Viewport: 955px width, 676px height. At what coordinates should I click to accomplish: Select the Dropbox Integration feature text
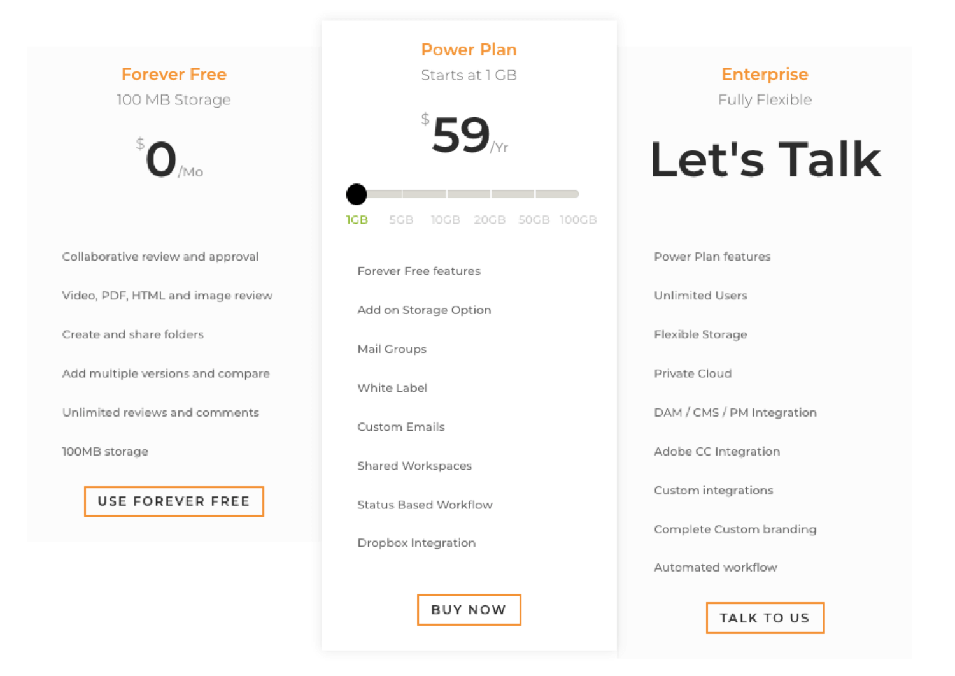coord(416,543)
